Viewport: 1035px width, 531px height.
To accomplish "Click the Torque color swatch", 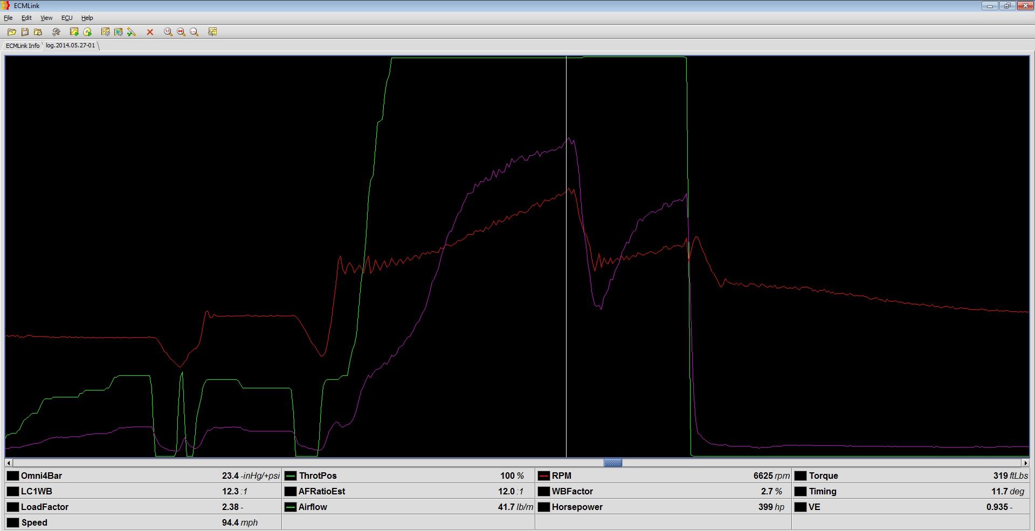I will pyautogui.click(x=801, y=476).
